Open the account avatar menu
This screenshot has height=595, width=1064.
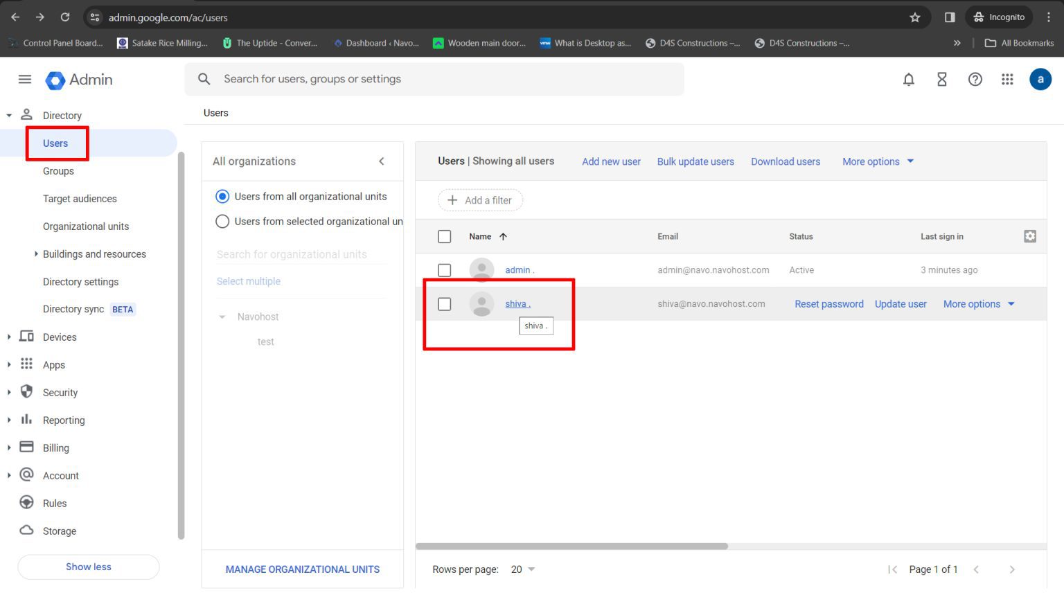pyautogui.click(x=1040, y=79)
